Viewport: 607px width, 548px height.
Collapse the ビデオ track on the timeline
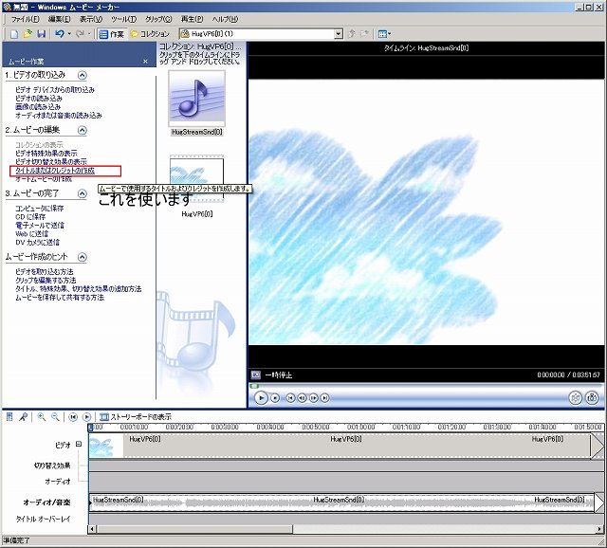79,444
